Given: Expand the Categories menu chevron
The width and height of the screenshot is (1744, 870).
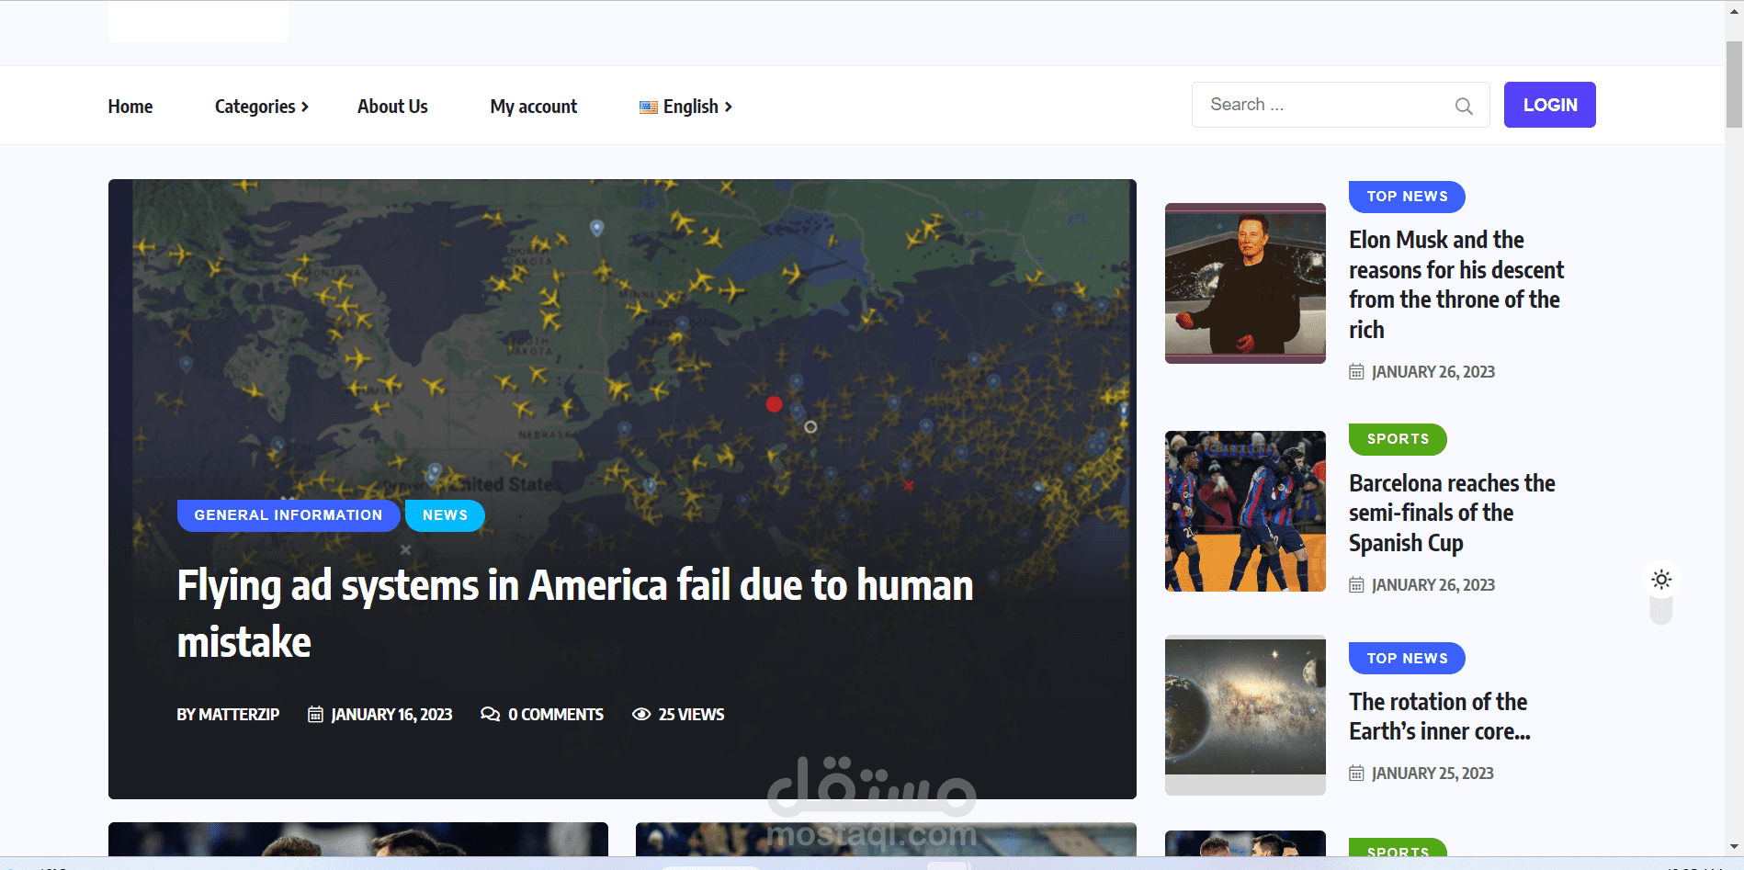Looking at the screenshot, I should [305, 107].
